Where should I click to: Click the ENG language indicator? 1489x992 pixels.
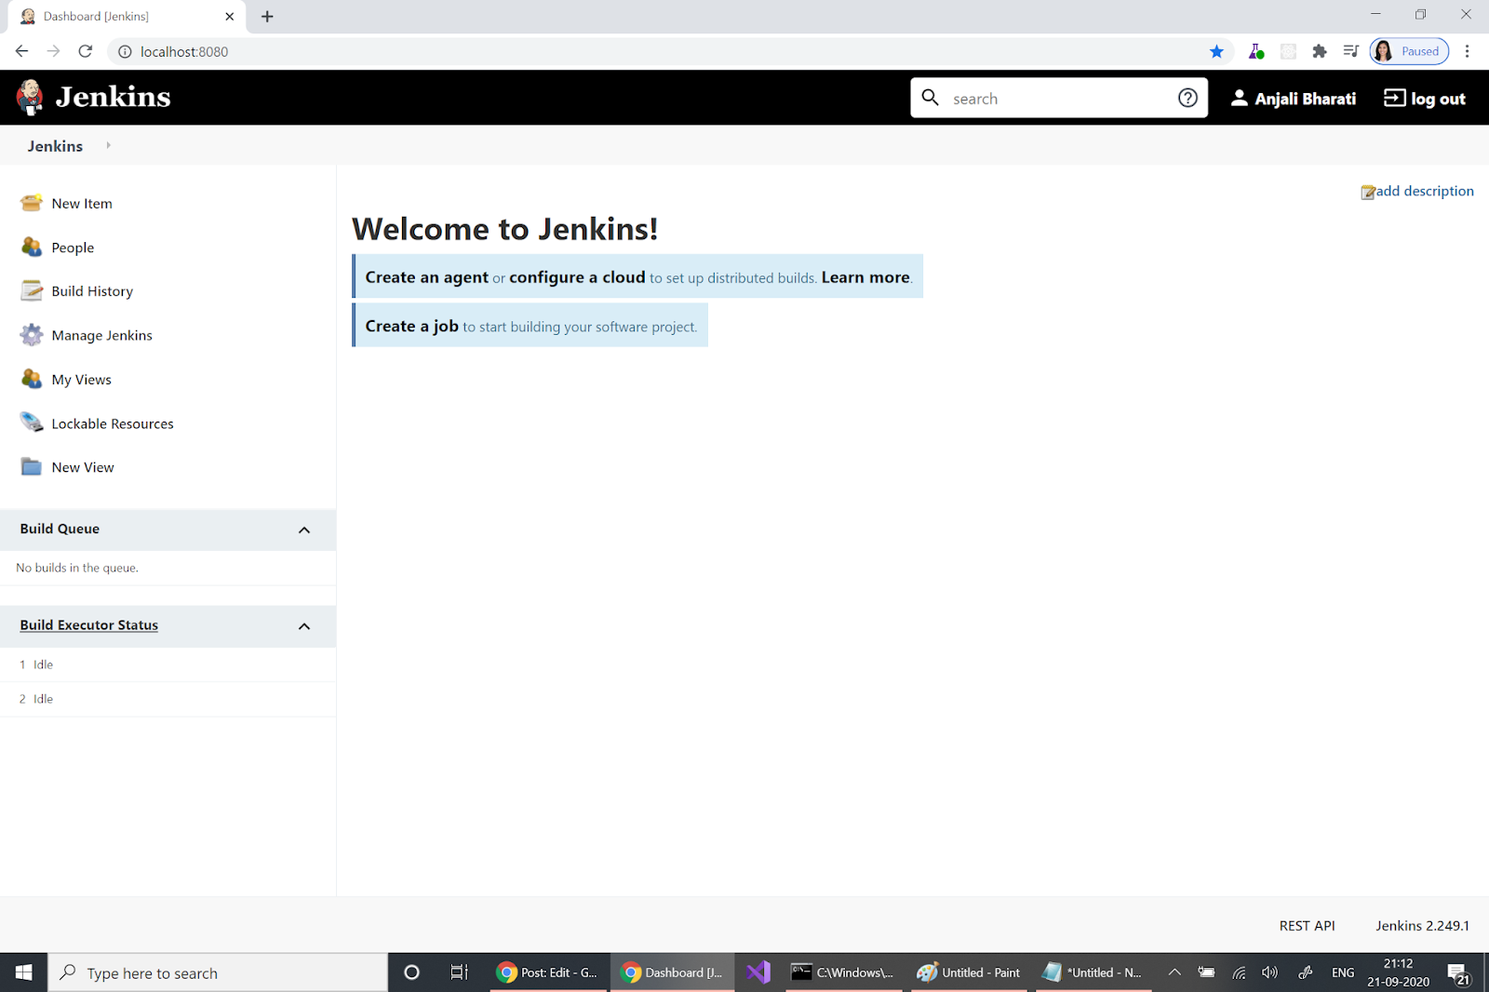tap(1343, 972)
